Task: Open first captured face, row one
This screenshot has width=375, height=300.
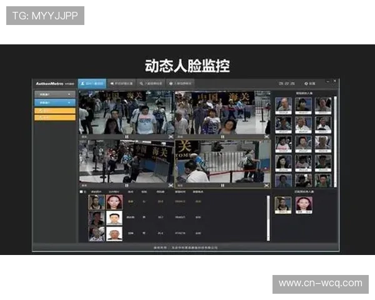Action: [283, 106]
